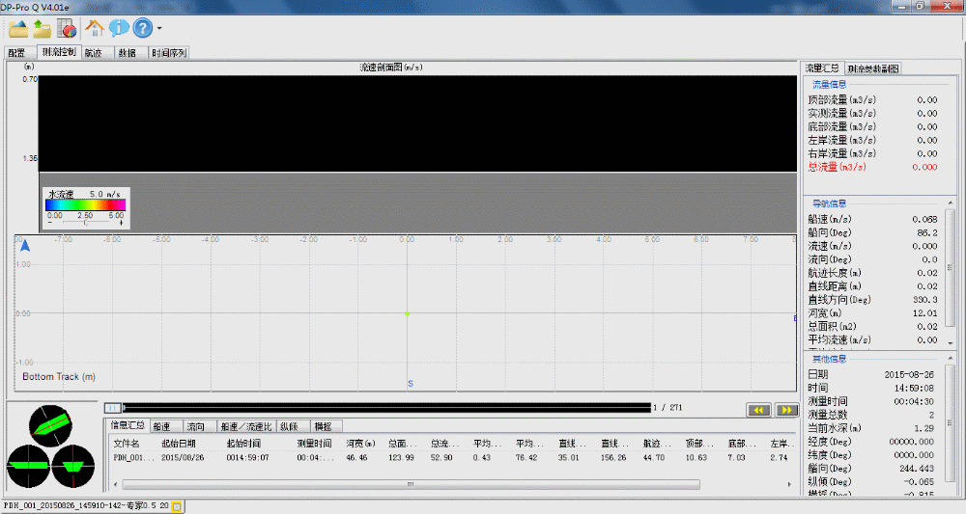Click the top compass heading indicator
966x514 pixels.
[x=50, y=425]
